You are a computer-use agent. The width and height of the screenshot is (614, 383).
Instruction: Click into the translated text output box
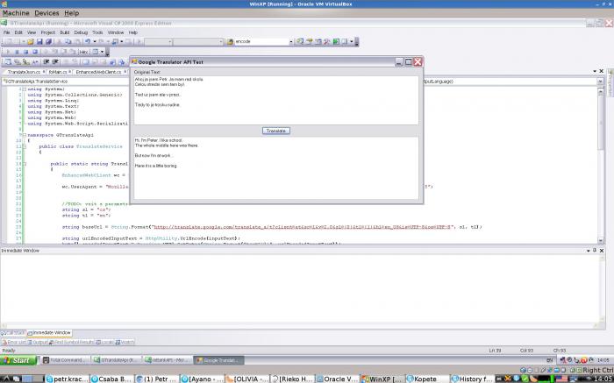click(x=276, y=167)
